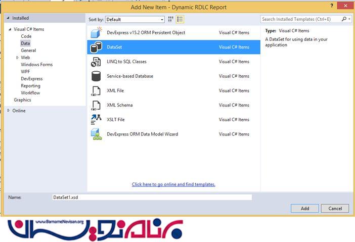Choose the XSLT File template icon
This screenshot has height=242, width=355.
click(x=96, y=120)
